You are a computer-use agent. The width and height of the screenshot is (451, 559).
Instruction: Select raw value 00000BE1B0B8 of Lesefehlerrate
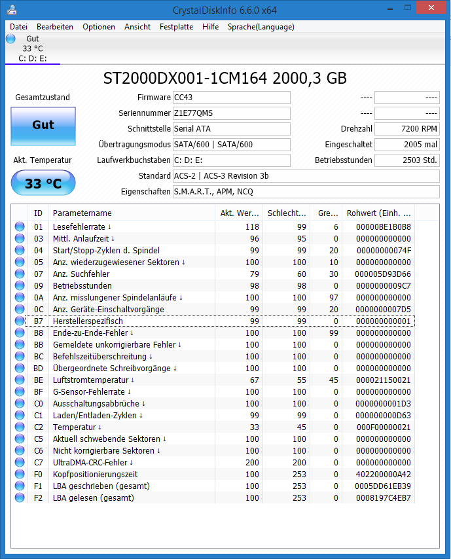(384, 226)
